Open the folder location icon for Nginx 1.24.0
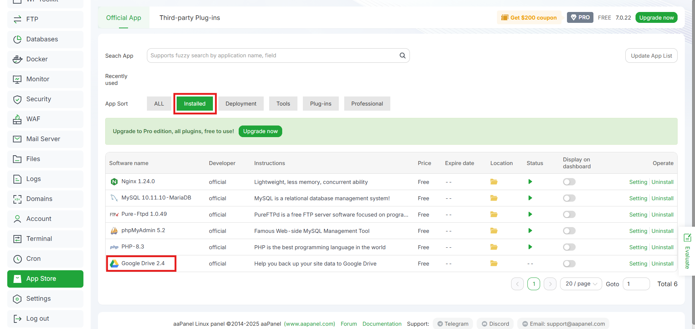 494,182
